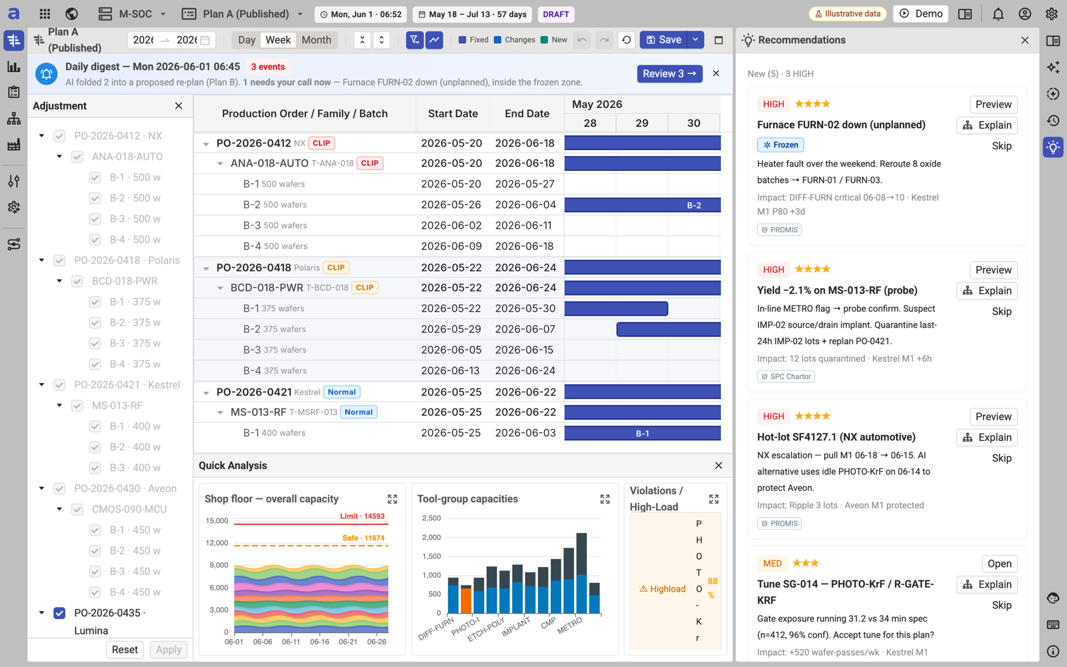1067x667 pixels.
Task: Switch to Day view
Action: point(247,40)
